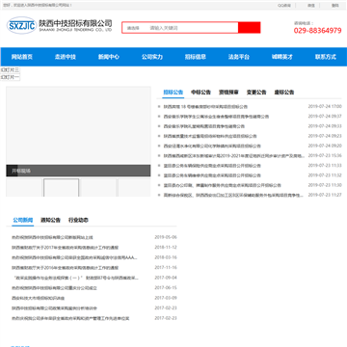Open the 法务平台 navigation item
Viewport: 347px width, 347px height.
[239, 57]
